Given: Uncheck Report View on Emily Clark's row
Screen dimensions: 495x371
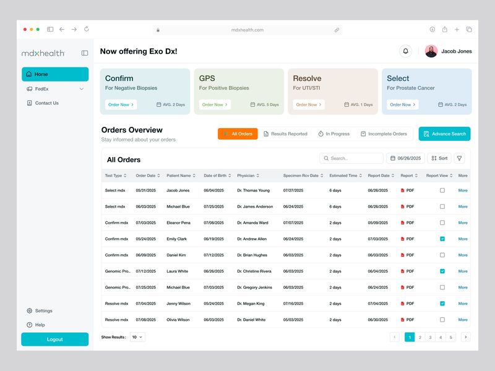Looking at the screenshot, I should point(442,239).
